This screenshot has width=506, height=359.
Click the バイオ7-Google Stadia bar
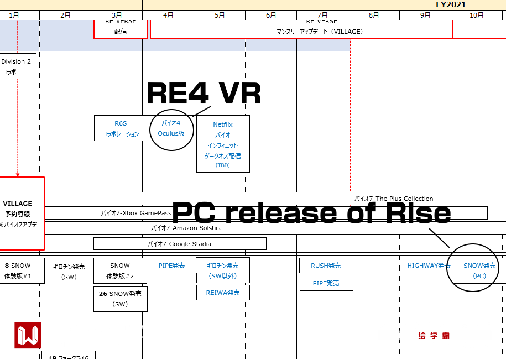tap(180, 244)
